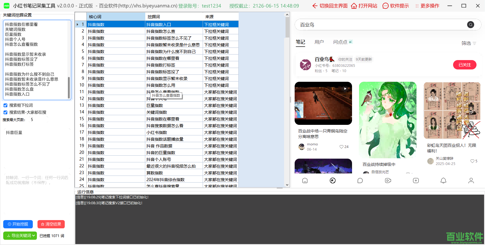
Task: Click the search magnifier icon in search box
Action: coord(471,25)
